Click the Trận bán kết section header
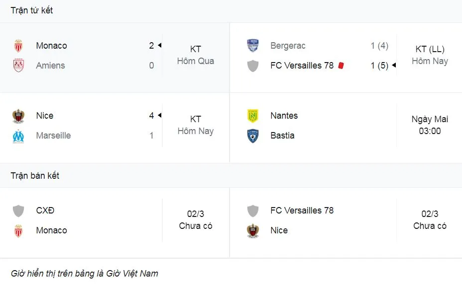 point(35,176)
